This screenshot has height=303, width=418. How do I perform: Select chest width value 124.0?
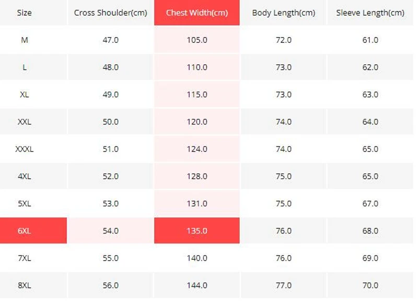(x=197, y=149)
